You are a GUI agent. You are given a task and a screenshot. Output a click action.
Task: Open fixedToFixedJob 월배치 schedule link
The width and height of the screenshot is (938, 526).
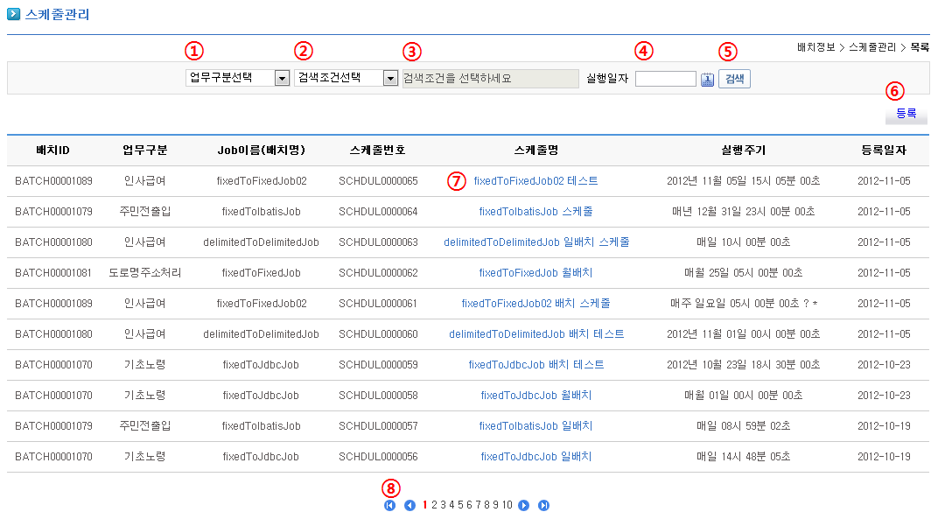[535, 273]
